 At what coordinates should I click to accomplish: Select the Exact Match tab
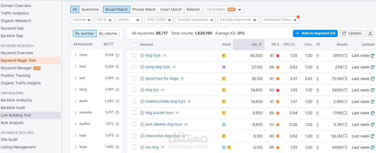pos(171,9)
